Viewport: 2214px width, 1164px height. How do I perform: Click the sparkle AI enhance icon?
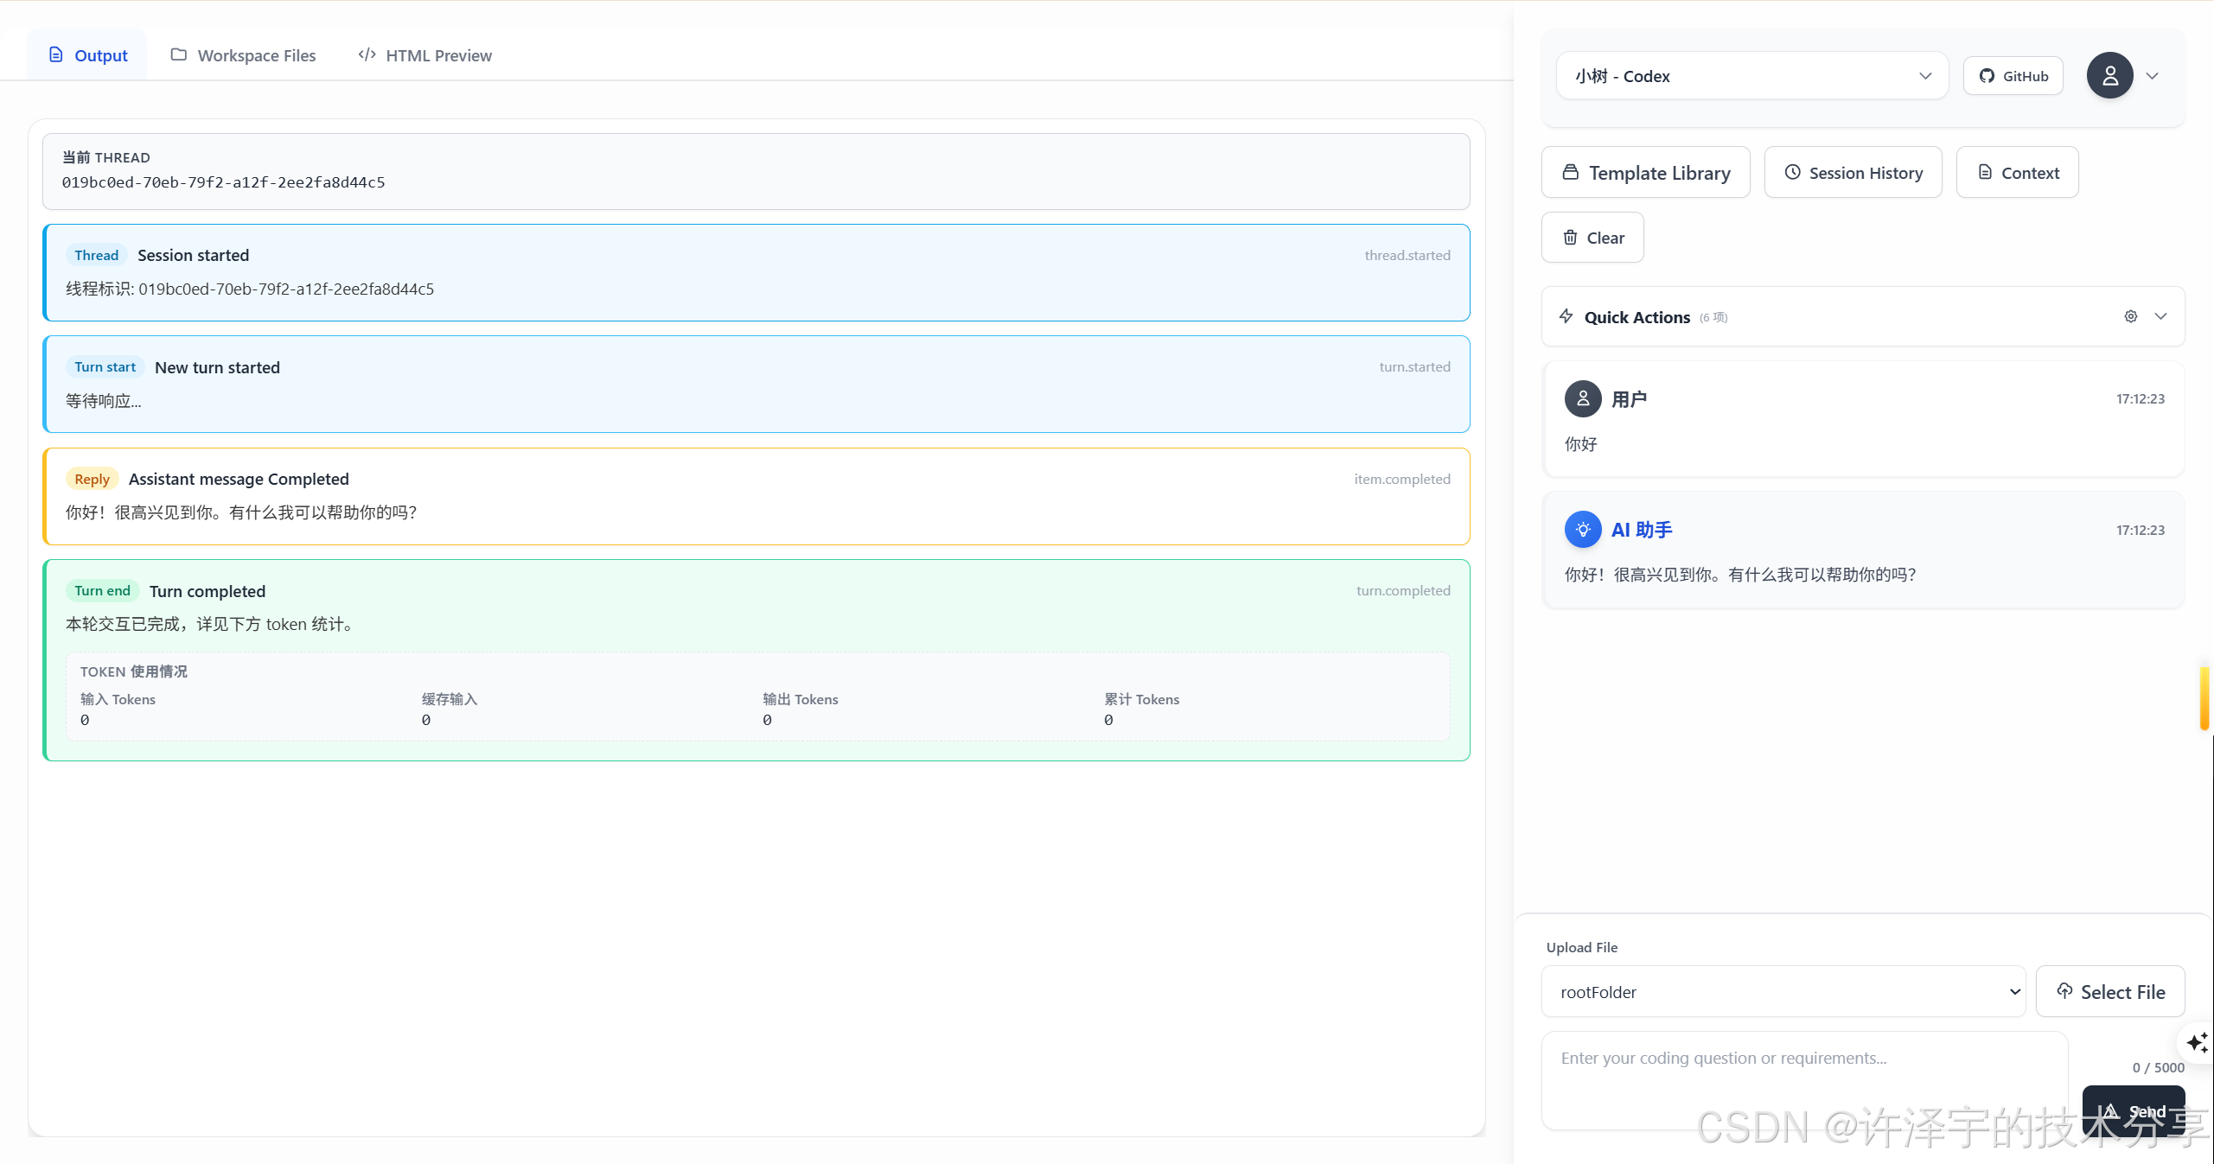pyautogui.click(x=2197, y=1042)
